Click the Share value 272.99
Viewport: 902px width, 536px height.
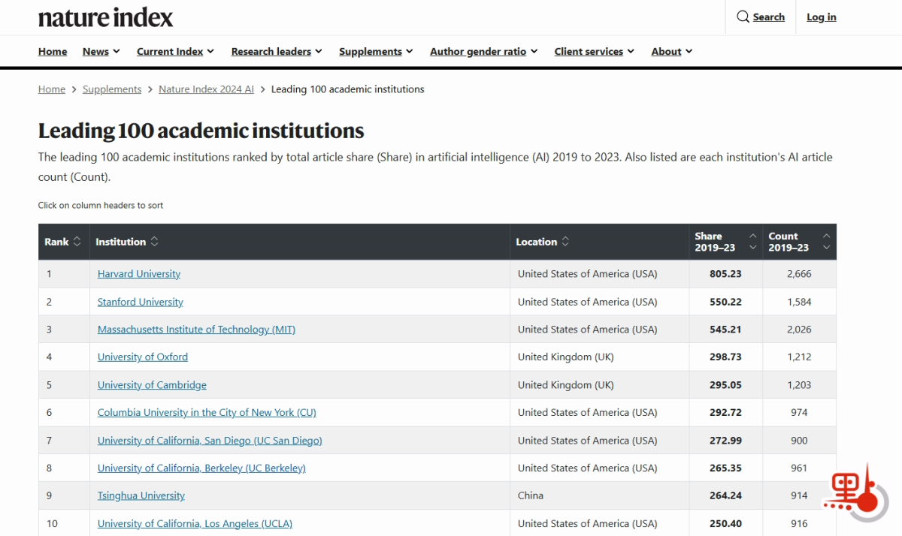coord(725,441)
